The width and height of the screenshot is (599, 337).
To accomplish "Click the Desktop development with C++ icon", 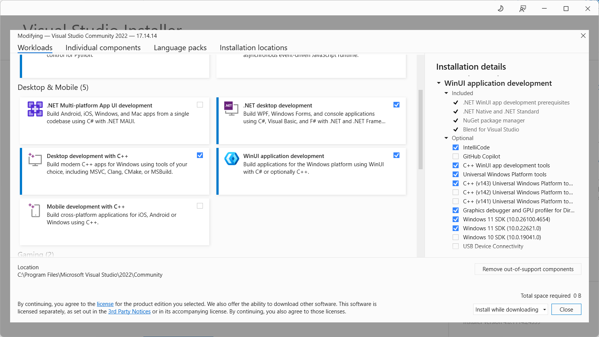I will [x=34, y=160].
